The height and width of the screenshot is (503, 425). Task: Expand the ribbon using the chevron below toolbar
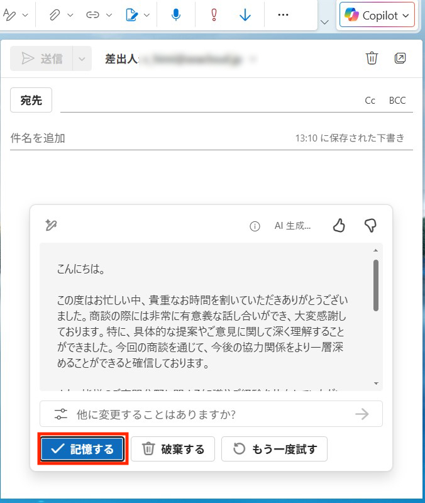tap(324, 22)
